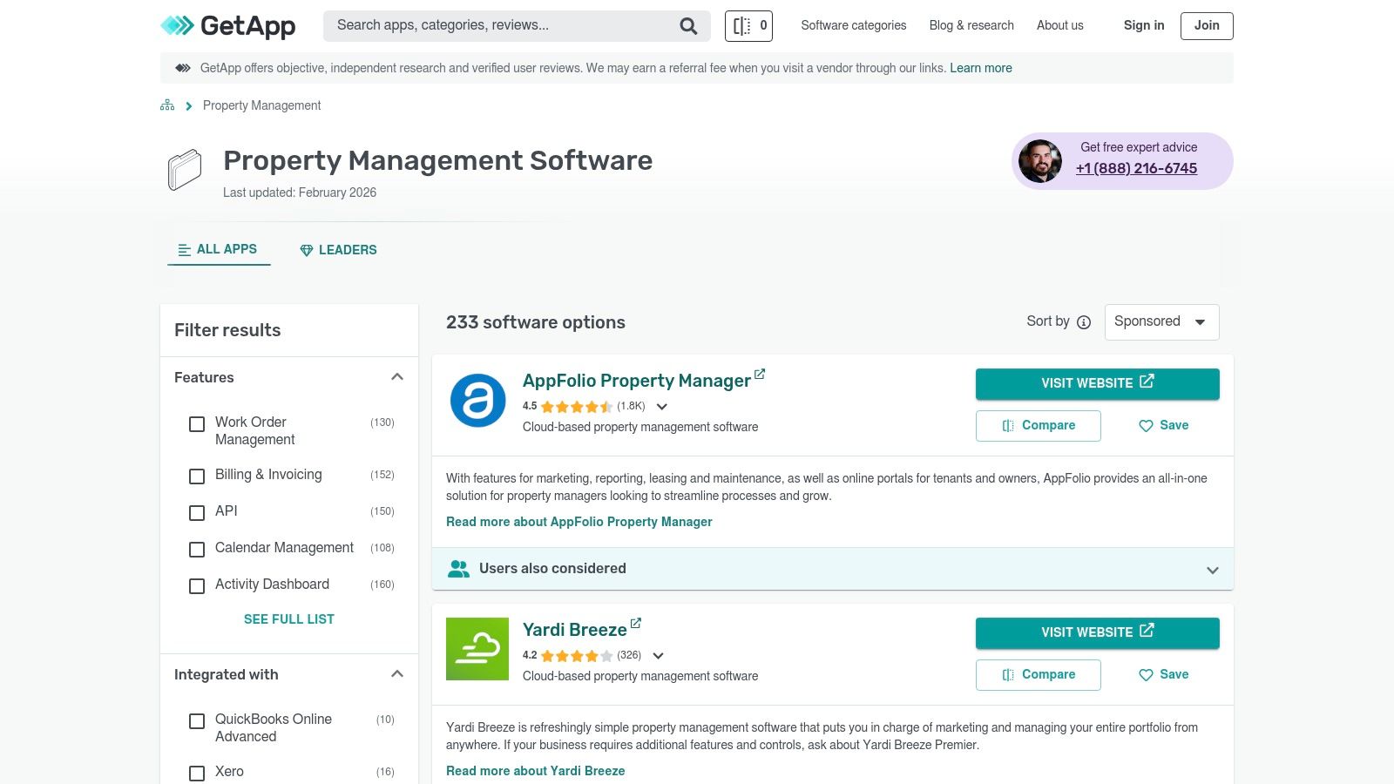The image size is (1394, 784).
Task: Click the heart Save icon for Yardi Breeze
Action: pyautogui.click(x=1146, y=675)
